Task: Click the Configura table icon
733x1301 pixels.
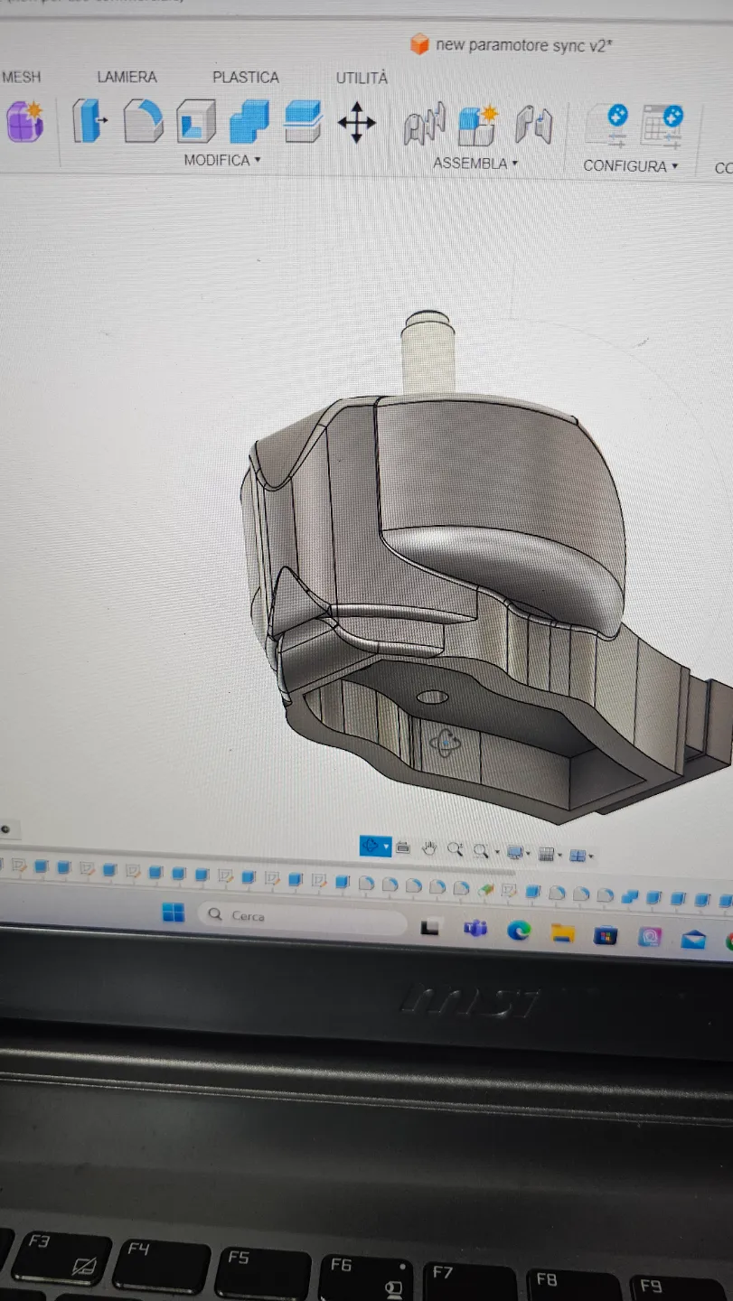Action: click(x=662, y=126)
